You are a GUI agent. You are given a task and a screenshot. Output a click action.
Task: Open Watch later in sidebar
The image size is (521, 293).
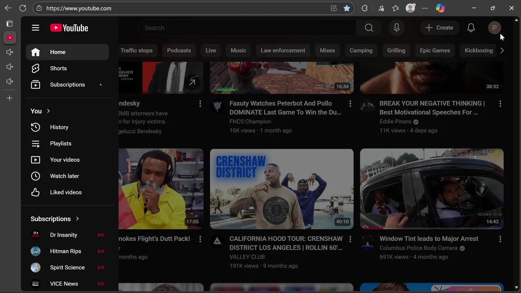67,176
